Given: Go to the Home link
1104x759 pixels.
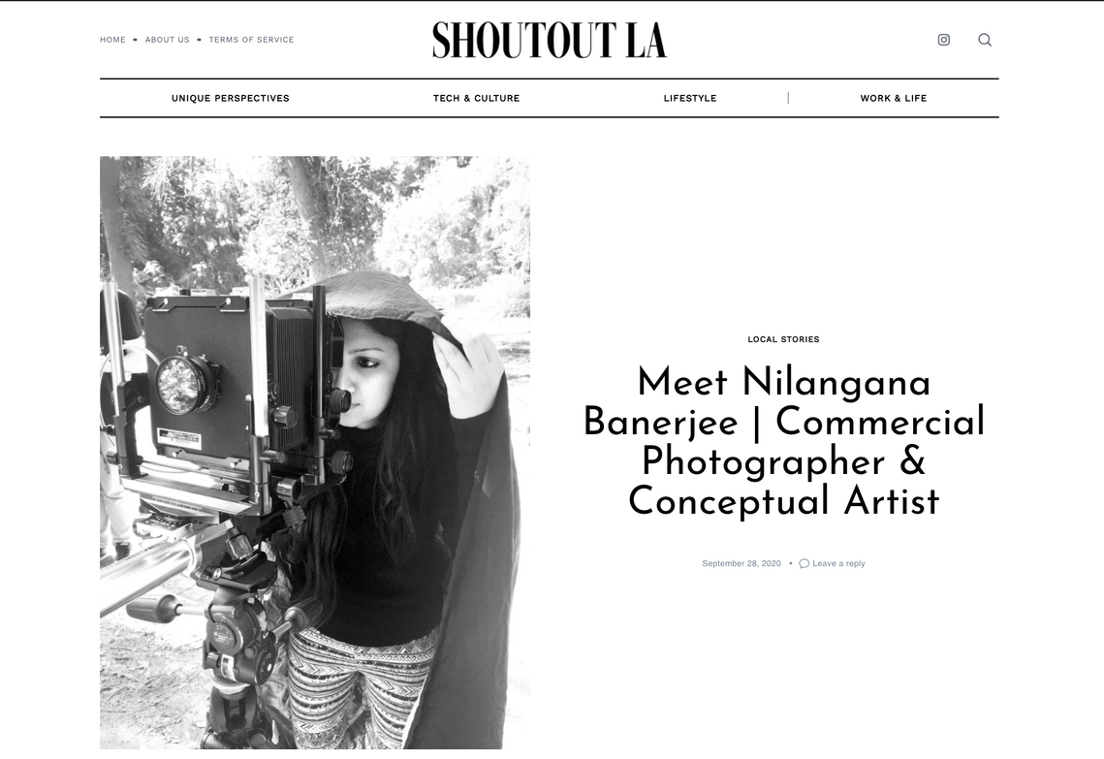Looking at the screenshot, I should coord(112,40).
